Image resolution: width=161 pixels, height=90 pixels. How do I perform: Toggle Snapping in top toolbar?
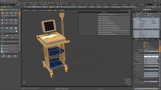[98, 7]
